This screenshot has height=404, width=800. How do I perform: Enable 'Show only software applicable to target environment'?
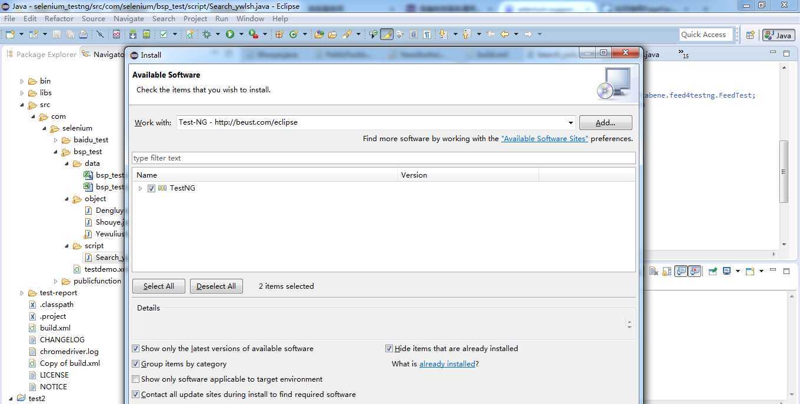[136, 379]
